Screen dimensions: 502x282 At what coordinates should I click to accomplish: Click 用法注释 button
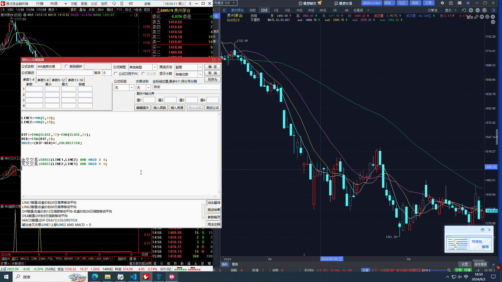point(214,225)
